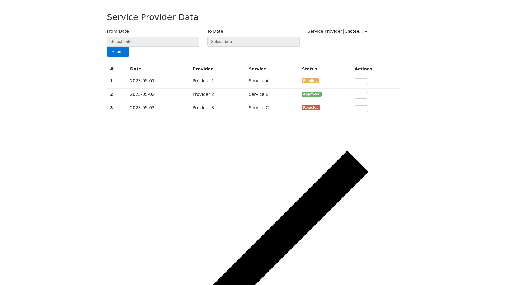Click the orange Pending status badge
Image resolution: width=507 pixels, height=285 pixels.
coord(310,81)
